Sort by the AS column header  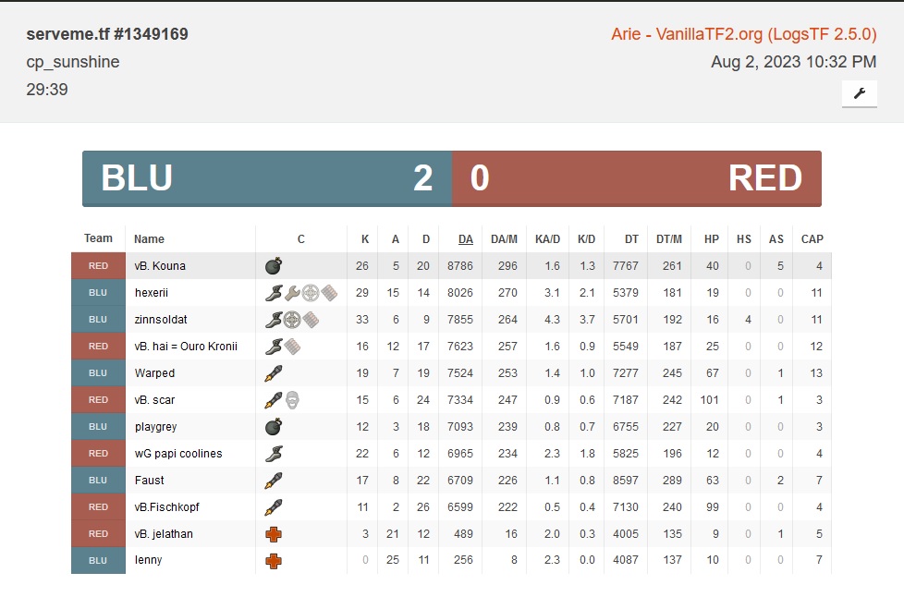[x=776, y=239]
